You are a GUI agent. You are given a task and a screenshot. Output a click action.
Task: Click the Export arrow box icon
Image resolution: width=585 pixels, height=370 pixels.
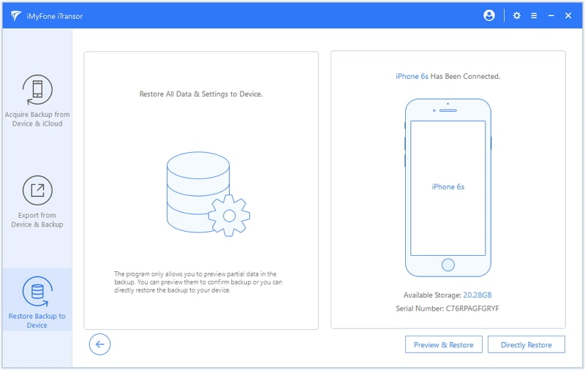pyautogui.click(x=37, y=190)
